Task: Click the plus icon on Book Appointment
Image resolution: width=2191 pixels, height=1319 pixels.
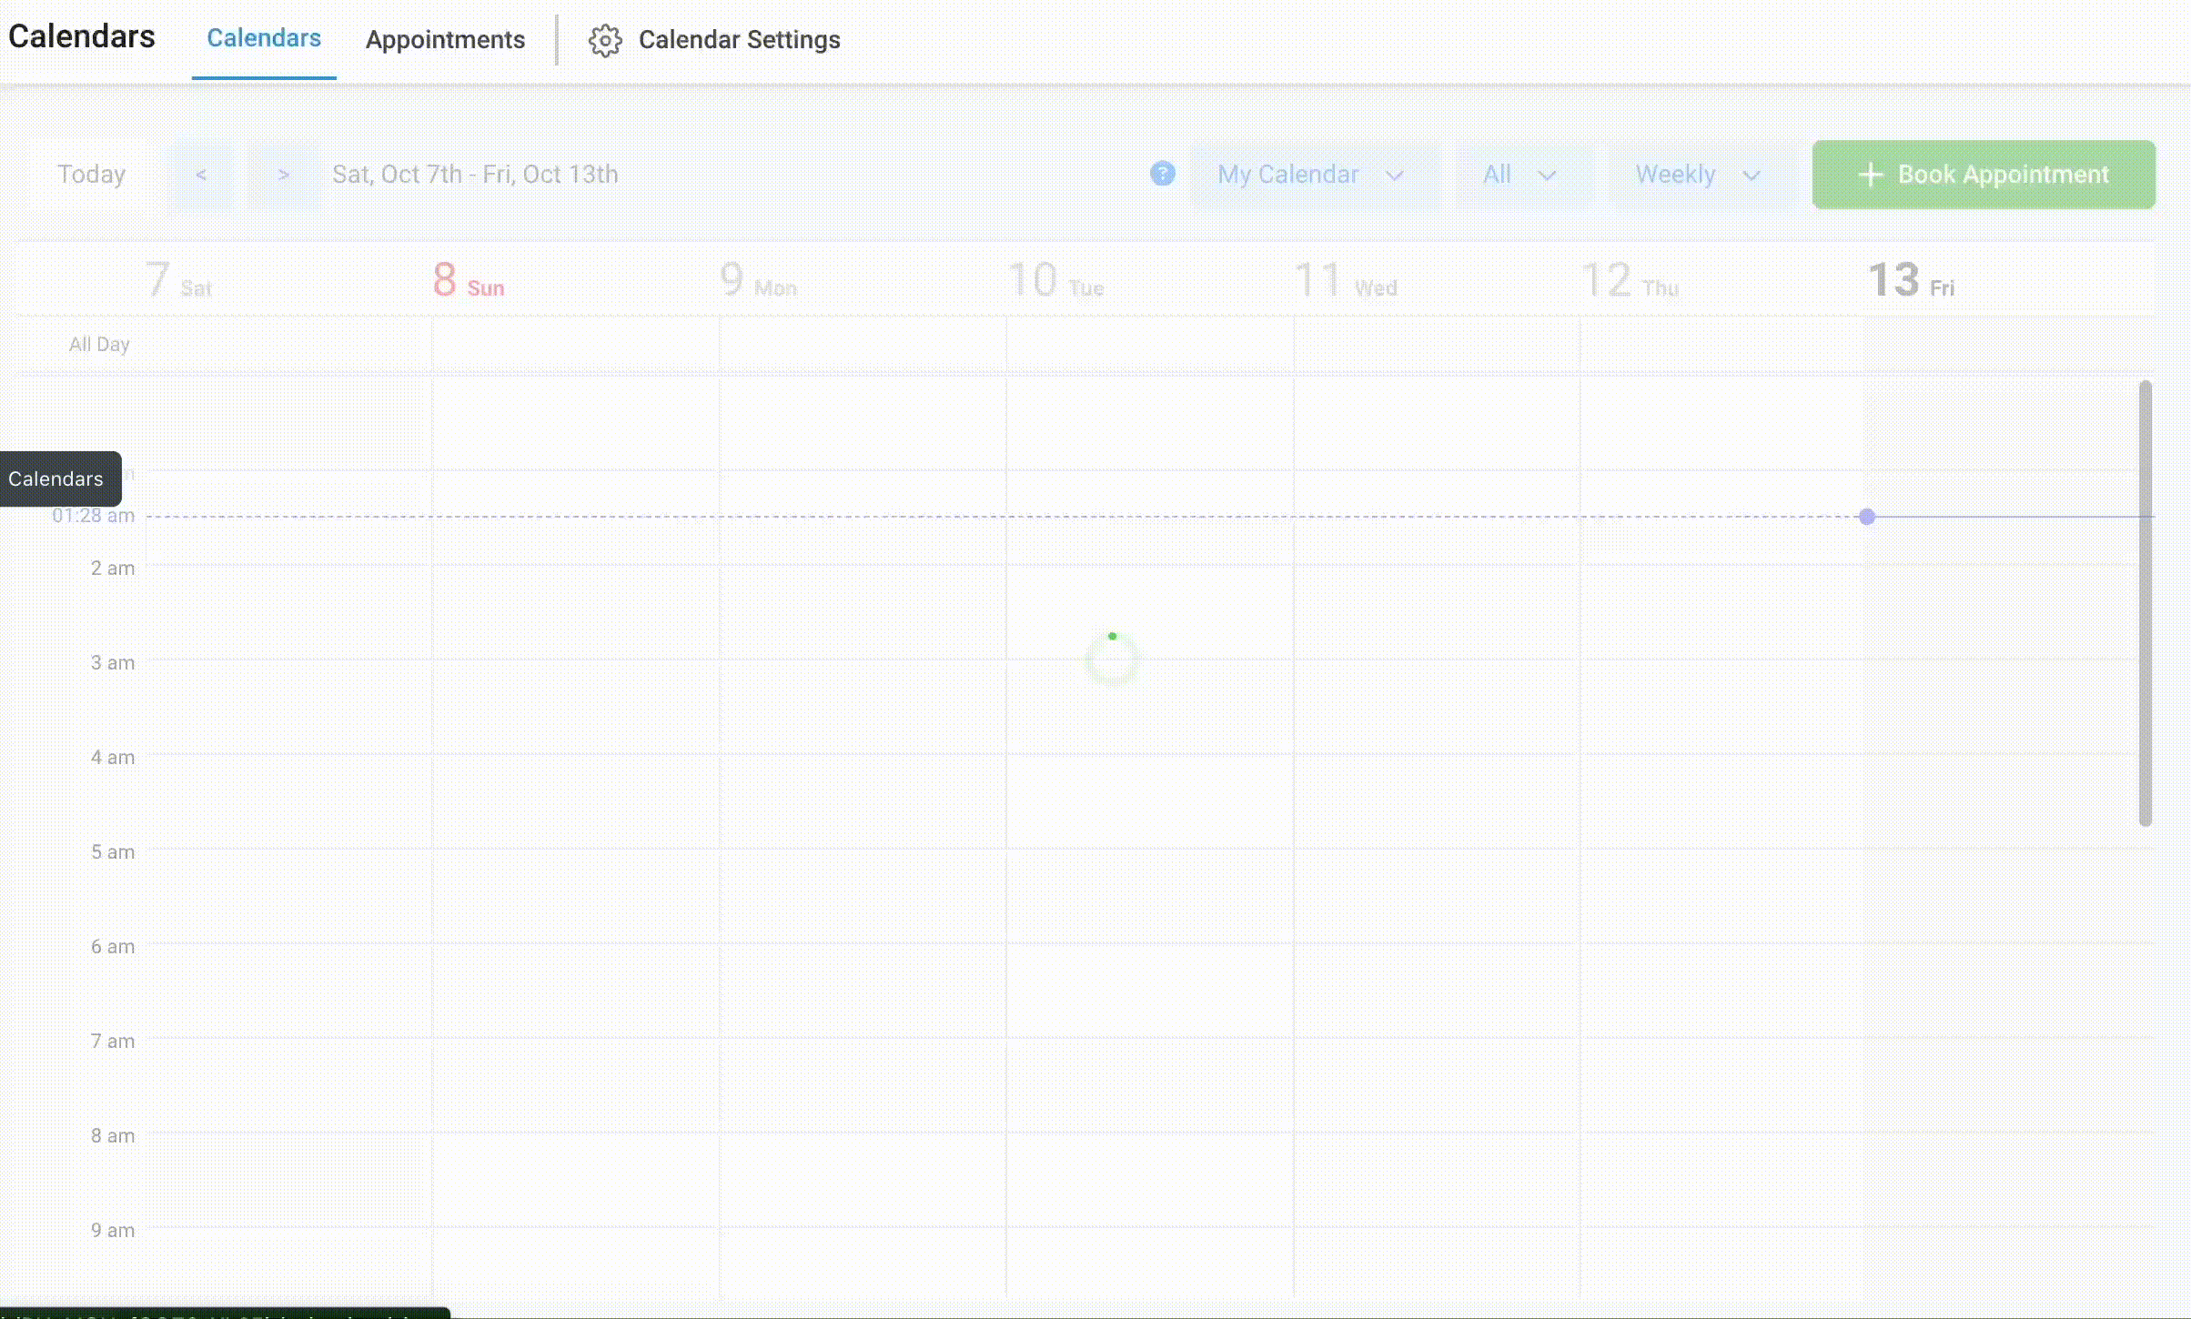Action: tap(1870, 175)
